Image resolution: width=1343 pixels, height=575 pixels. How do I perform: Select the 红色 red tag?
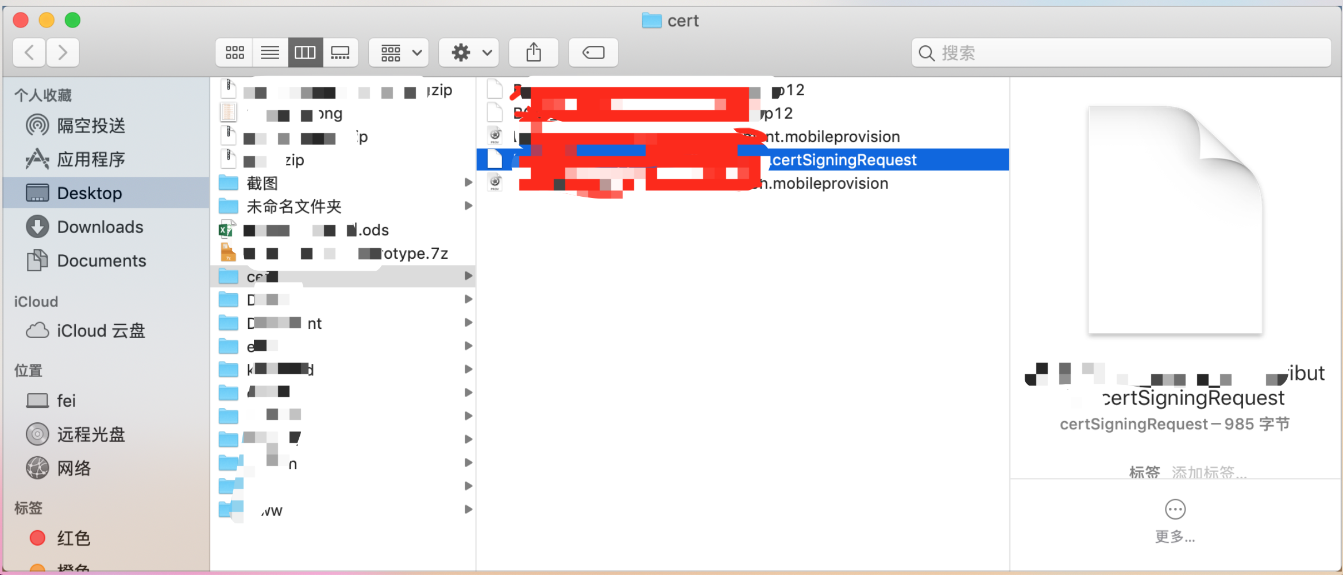point(74,538)
